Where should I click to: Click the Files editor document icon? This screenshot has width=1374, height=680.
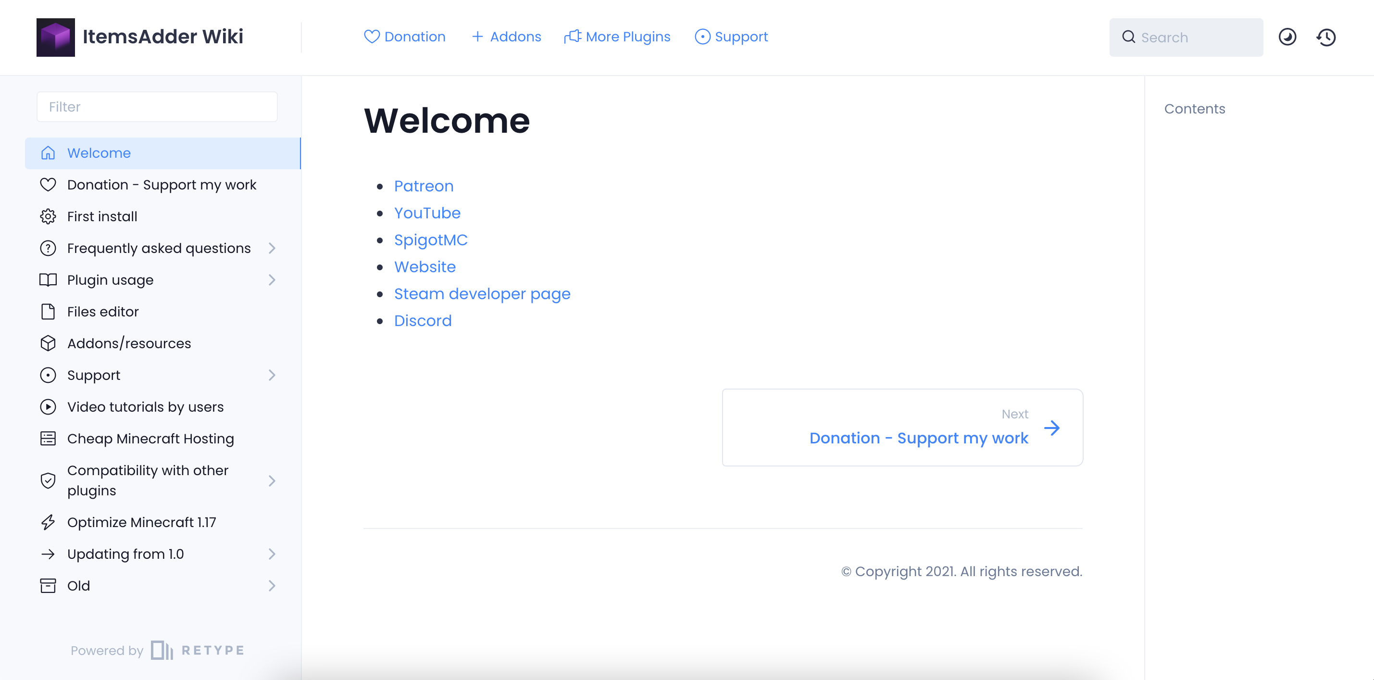48,311
